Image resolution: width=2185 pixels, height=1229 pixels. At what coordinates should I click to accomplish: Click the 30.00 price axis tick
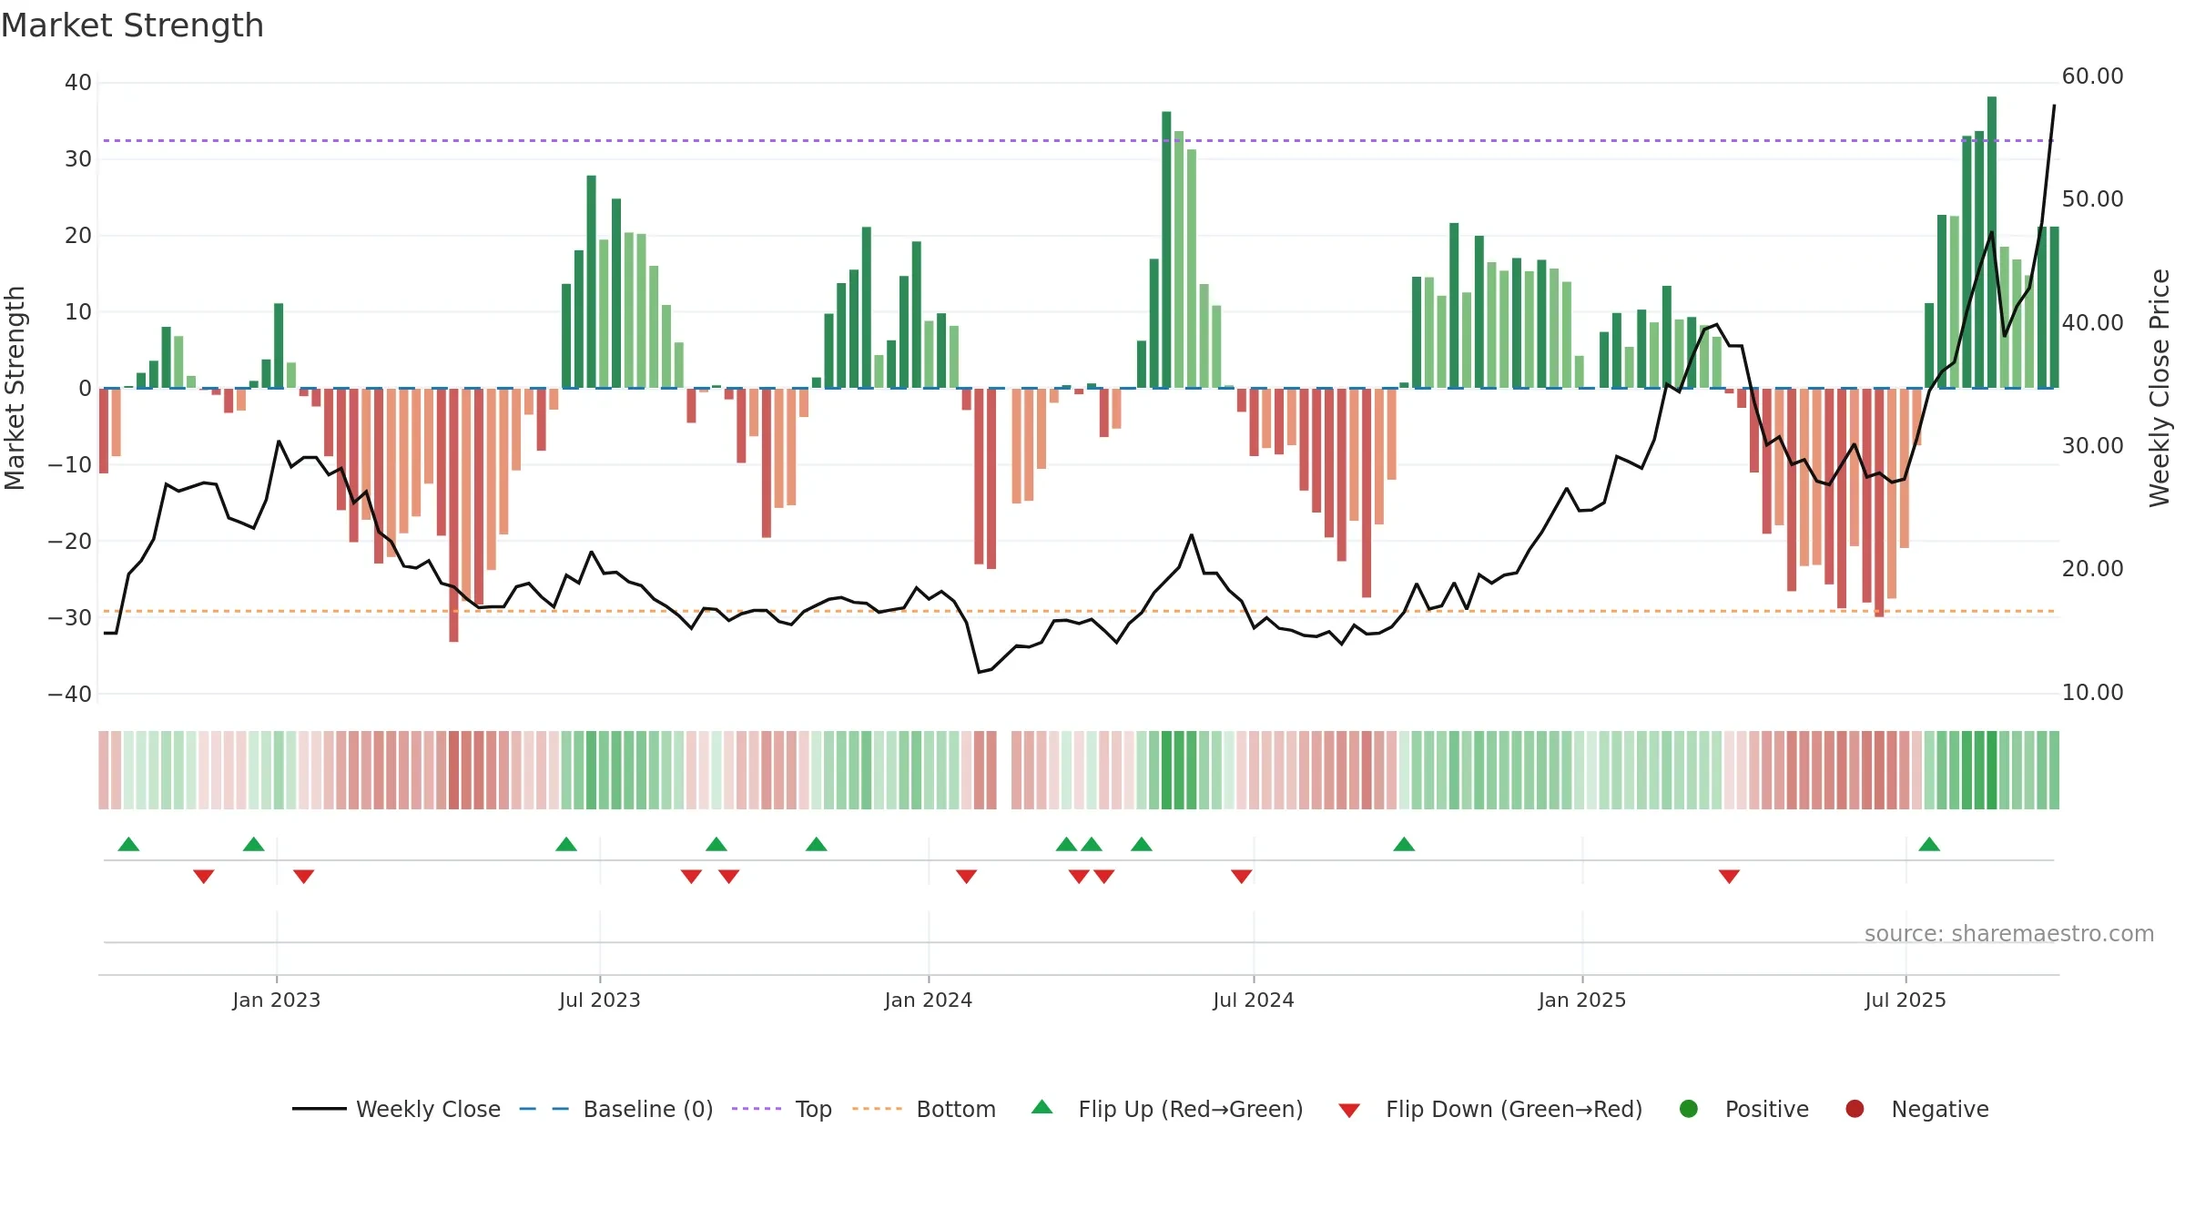point(2092,446)
